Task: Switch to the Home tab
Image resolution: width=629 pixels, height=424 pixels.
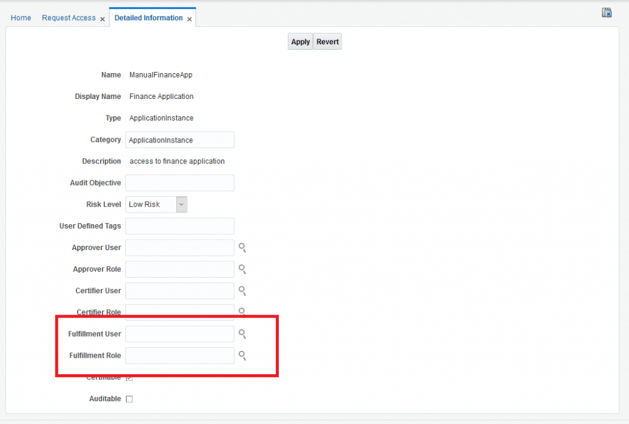Action: (21, 18)
